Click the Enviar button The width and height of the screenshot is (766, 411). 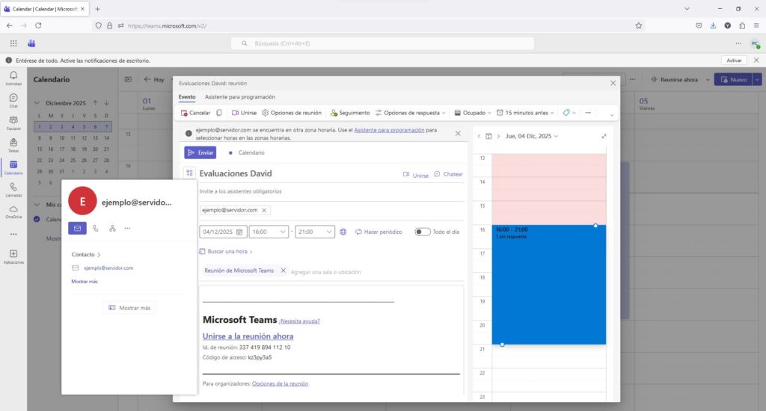(200, 152)
